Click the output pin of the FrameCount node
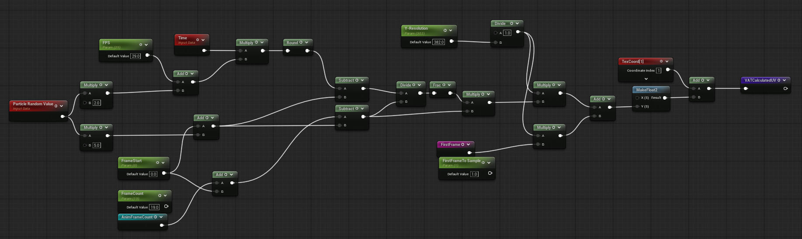Viewport: 802px width, 239px height. point(166,206)
